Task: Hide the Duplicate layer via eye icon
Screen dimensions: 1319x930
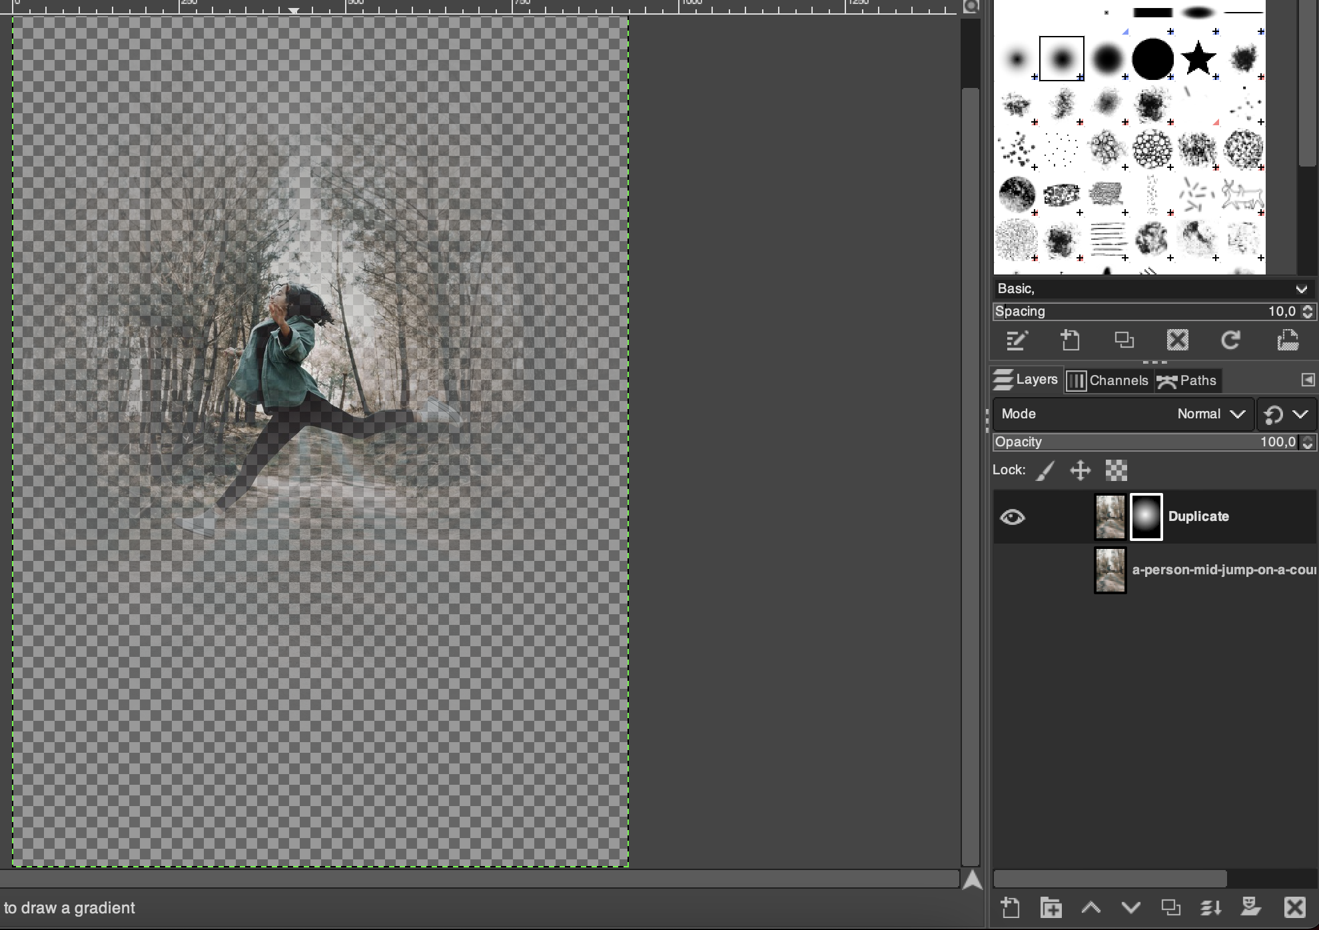Action: (1012, 517)
